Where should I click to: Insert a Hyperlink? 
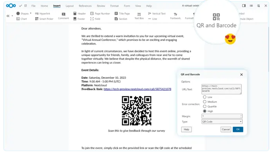click(43, 14)
